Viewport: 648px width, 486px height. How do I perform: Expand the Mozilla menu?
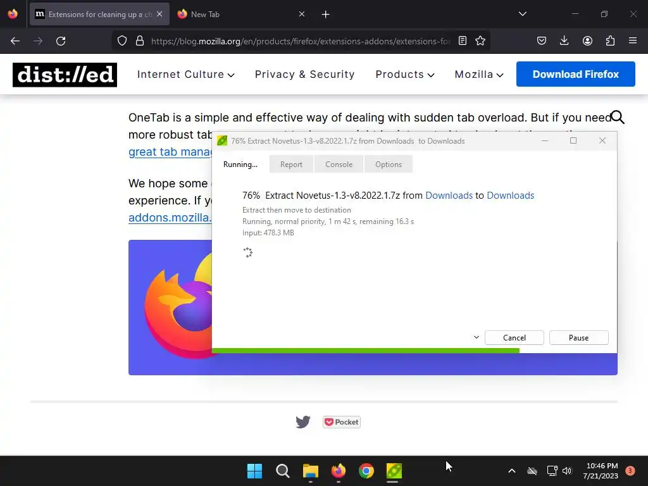479,75
